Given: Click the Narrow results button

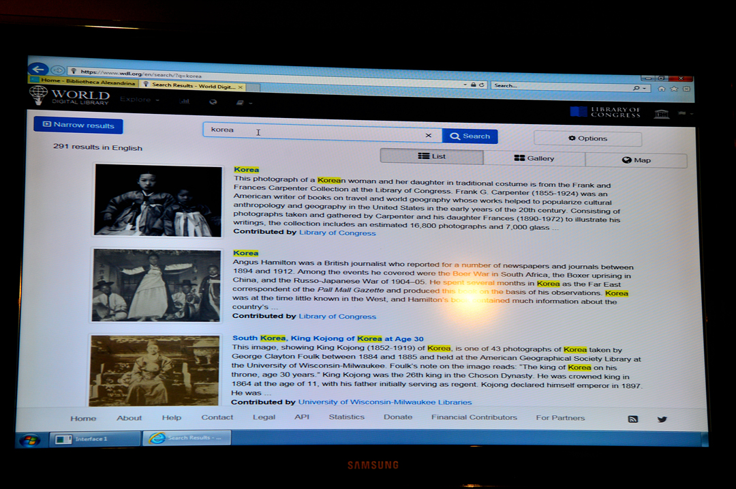Looking at the screenshot, I should [78, 125].
